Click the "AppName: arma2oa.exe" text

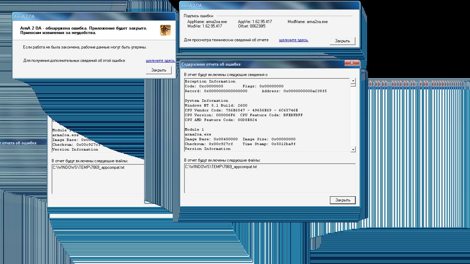(x=207, y=22)
